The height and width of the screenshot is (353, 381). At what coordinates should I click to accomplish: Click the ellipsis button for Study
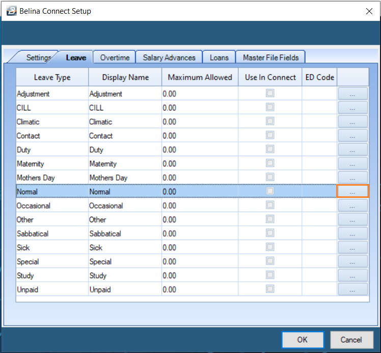click(352, 275)
